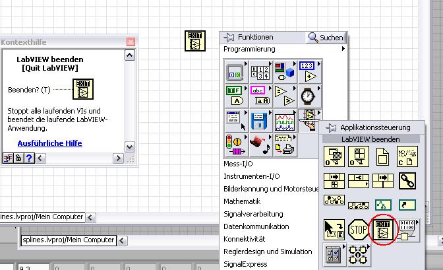Select the Close Reference function with C icon

coord(407,156)
